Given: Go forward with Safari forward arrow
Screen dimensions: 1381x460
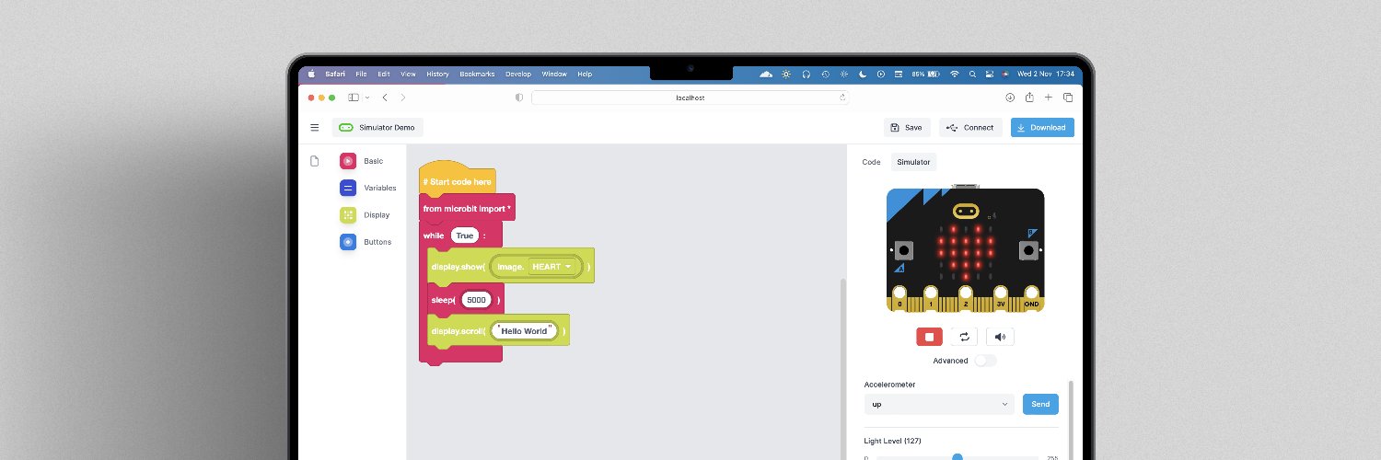Looking at the screenshot, I should tap(403, 98).
